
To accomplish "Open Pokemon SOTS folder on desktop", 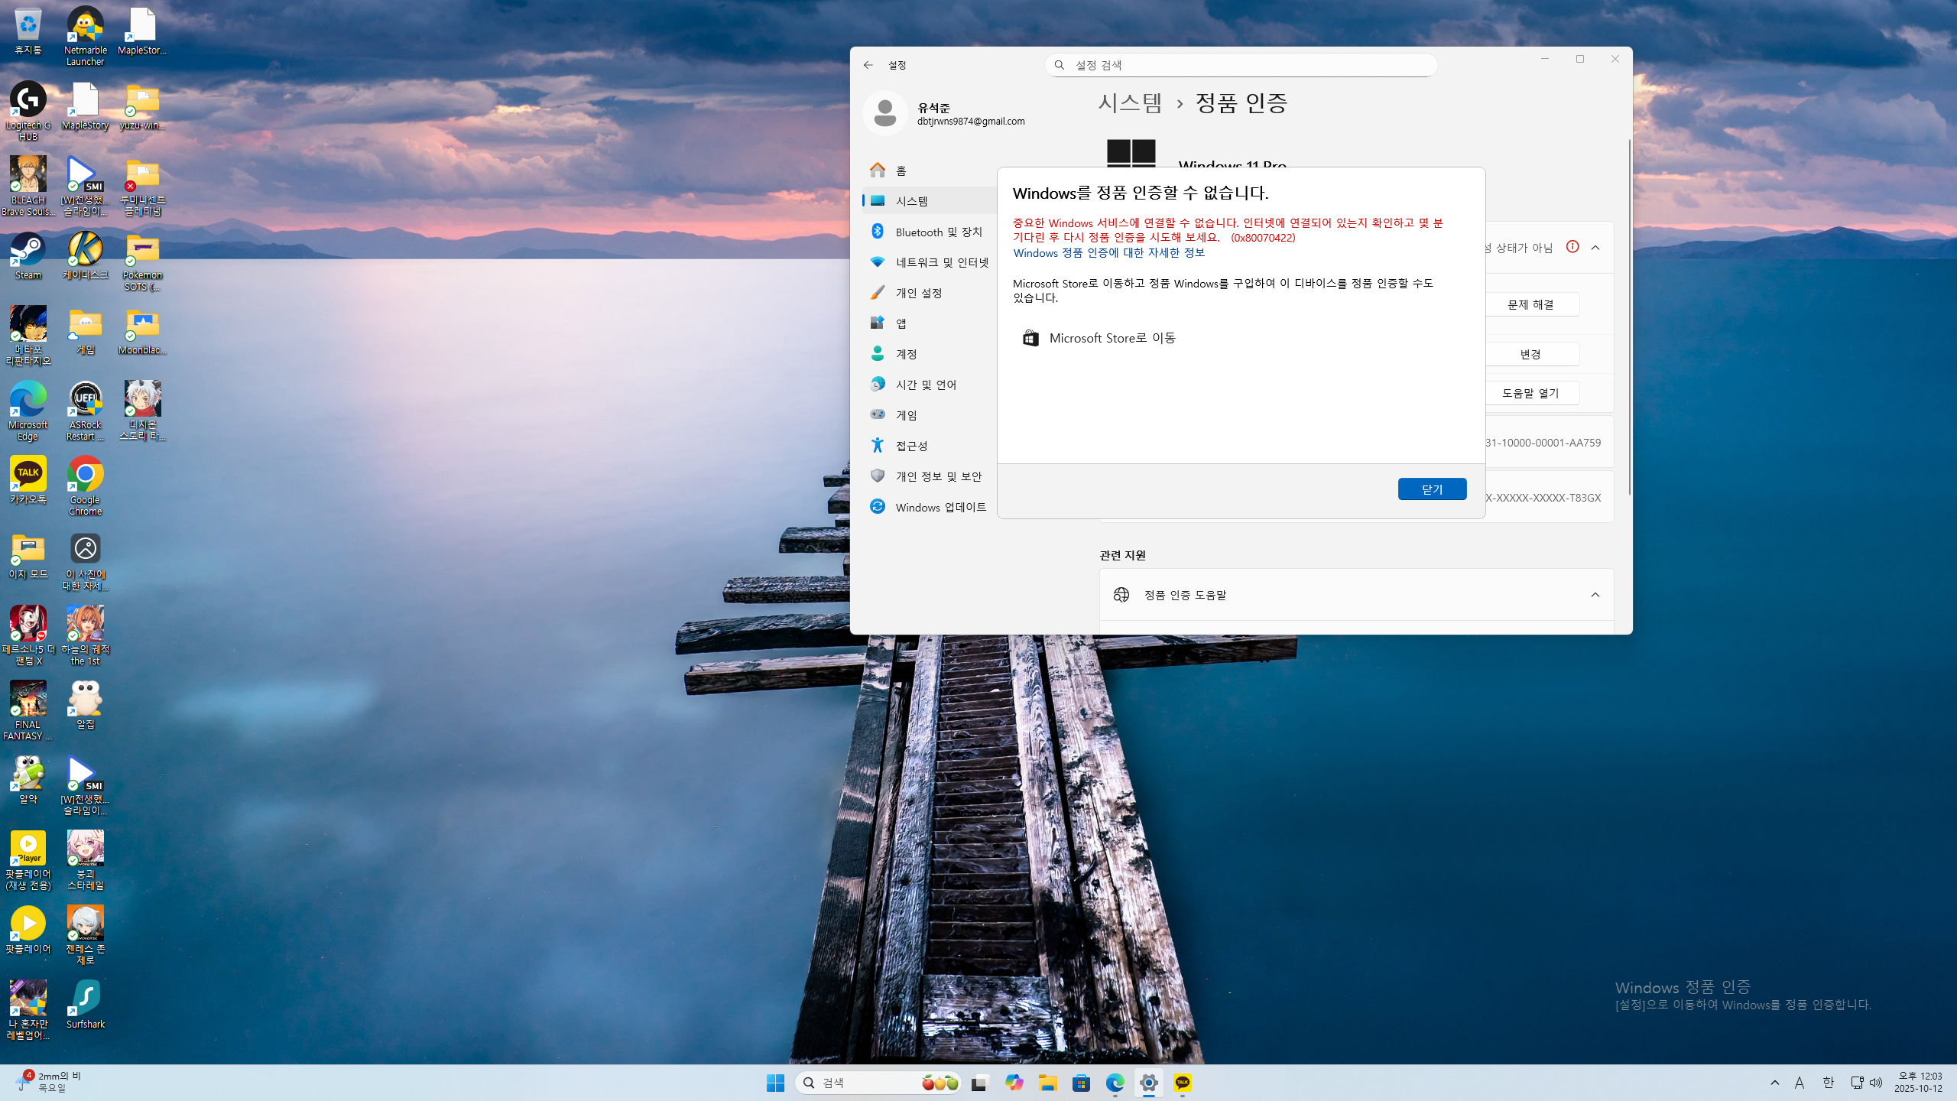I will point(142,261).
